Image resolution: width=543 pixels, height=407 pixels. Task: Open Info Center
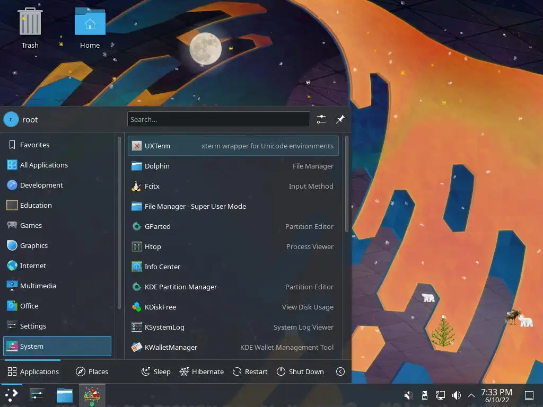click(233, 267)
